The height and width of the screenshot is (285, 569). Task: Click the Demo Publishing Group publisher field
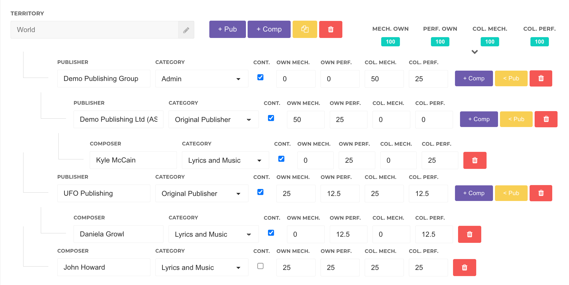pos(104,79)
